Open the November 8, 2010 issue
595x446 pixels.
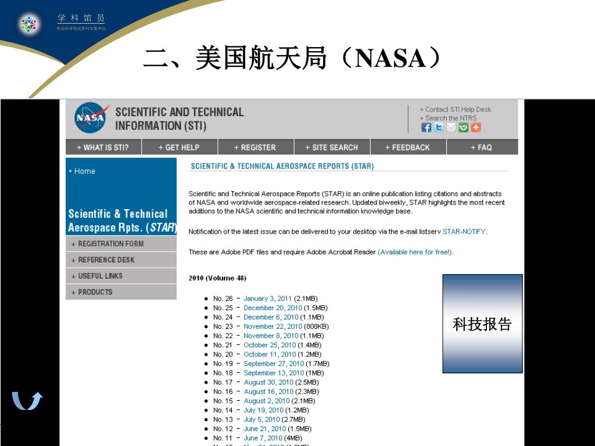click(271, 336)
